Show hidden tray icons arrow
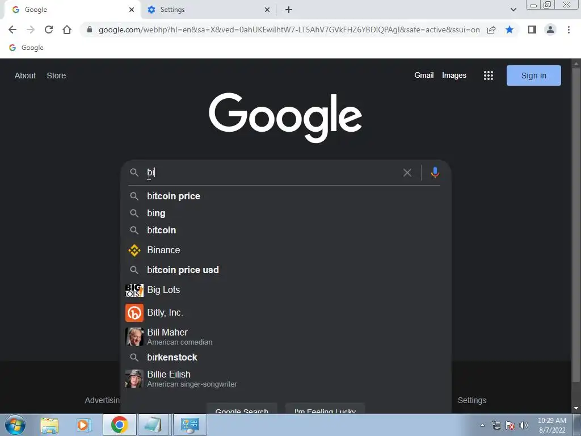 [x=482, y=425]
